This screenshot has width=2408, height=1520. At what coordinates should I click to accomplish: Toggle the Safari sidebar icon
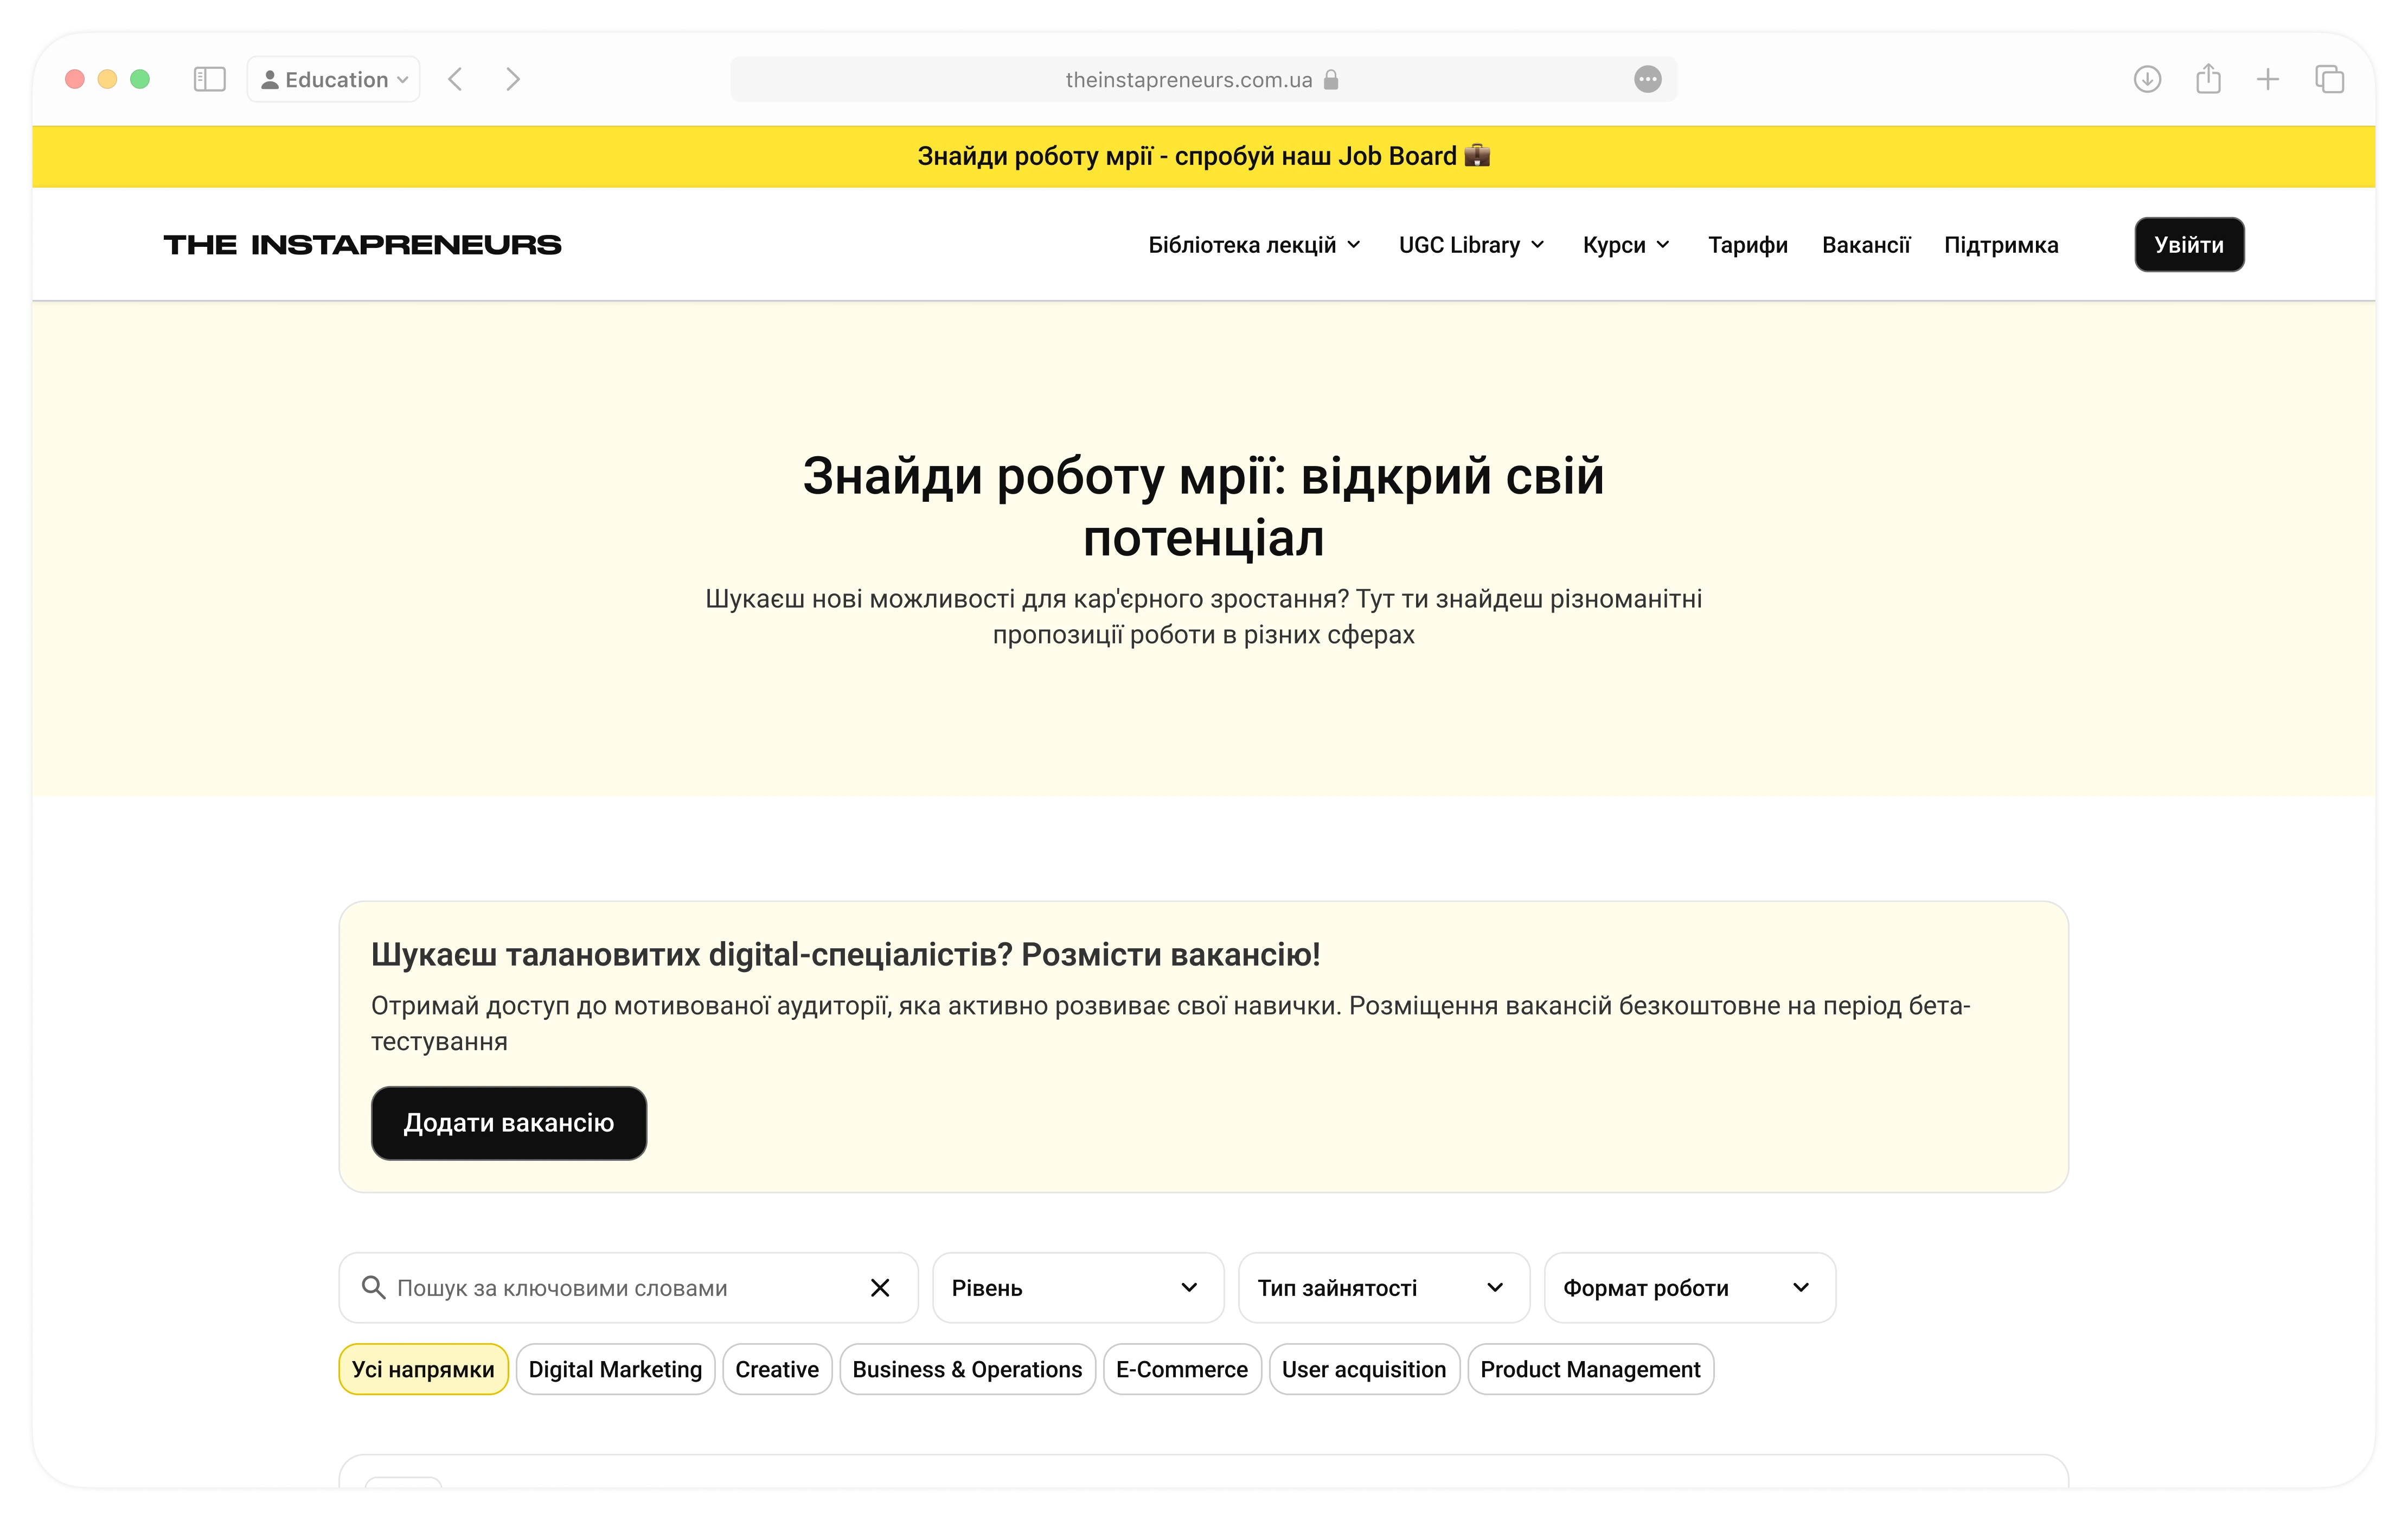(x=209, y=79)
